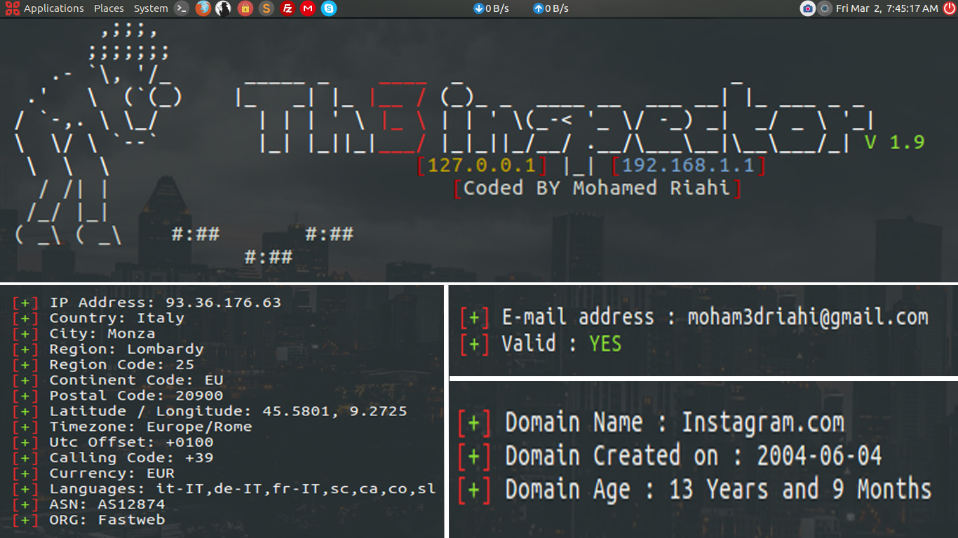Select the Domain Name : Instagram.com line
Image resolution: width=958 pixels, height=538 pixels.
pyautogui.click(x=652, y=422)
